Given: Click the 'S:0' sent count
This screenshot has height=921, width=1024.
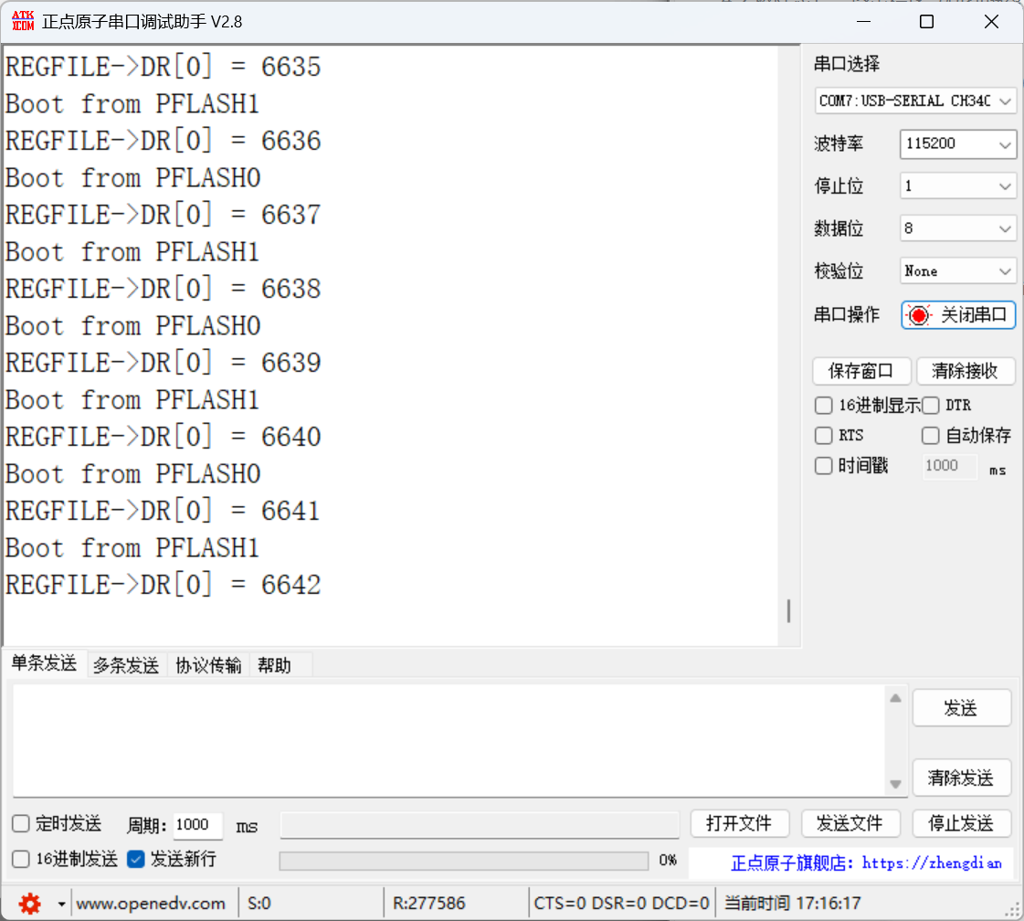Looking at the screenshot, I should click(x=259, y=904).
